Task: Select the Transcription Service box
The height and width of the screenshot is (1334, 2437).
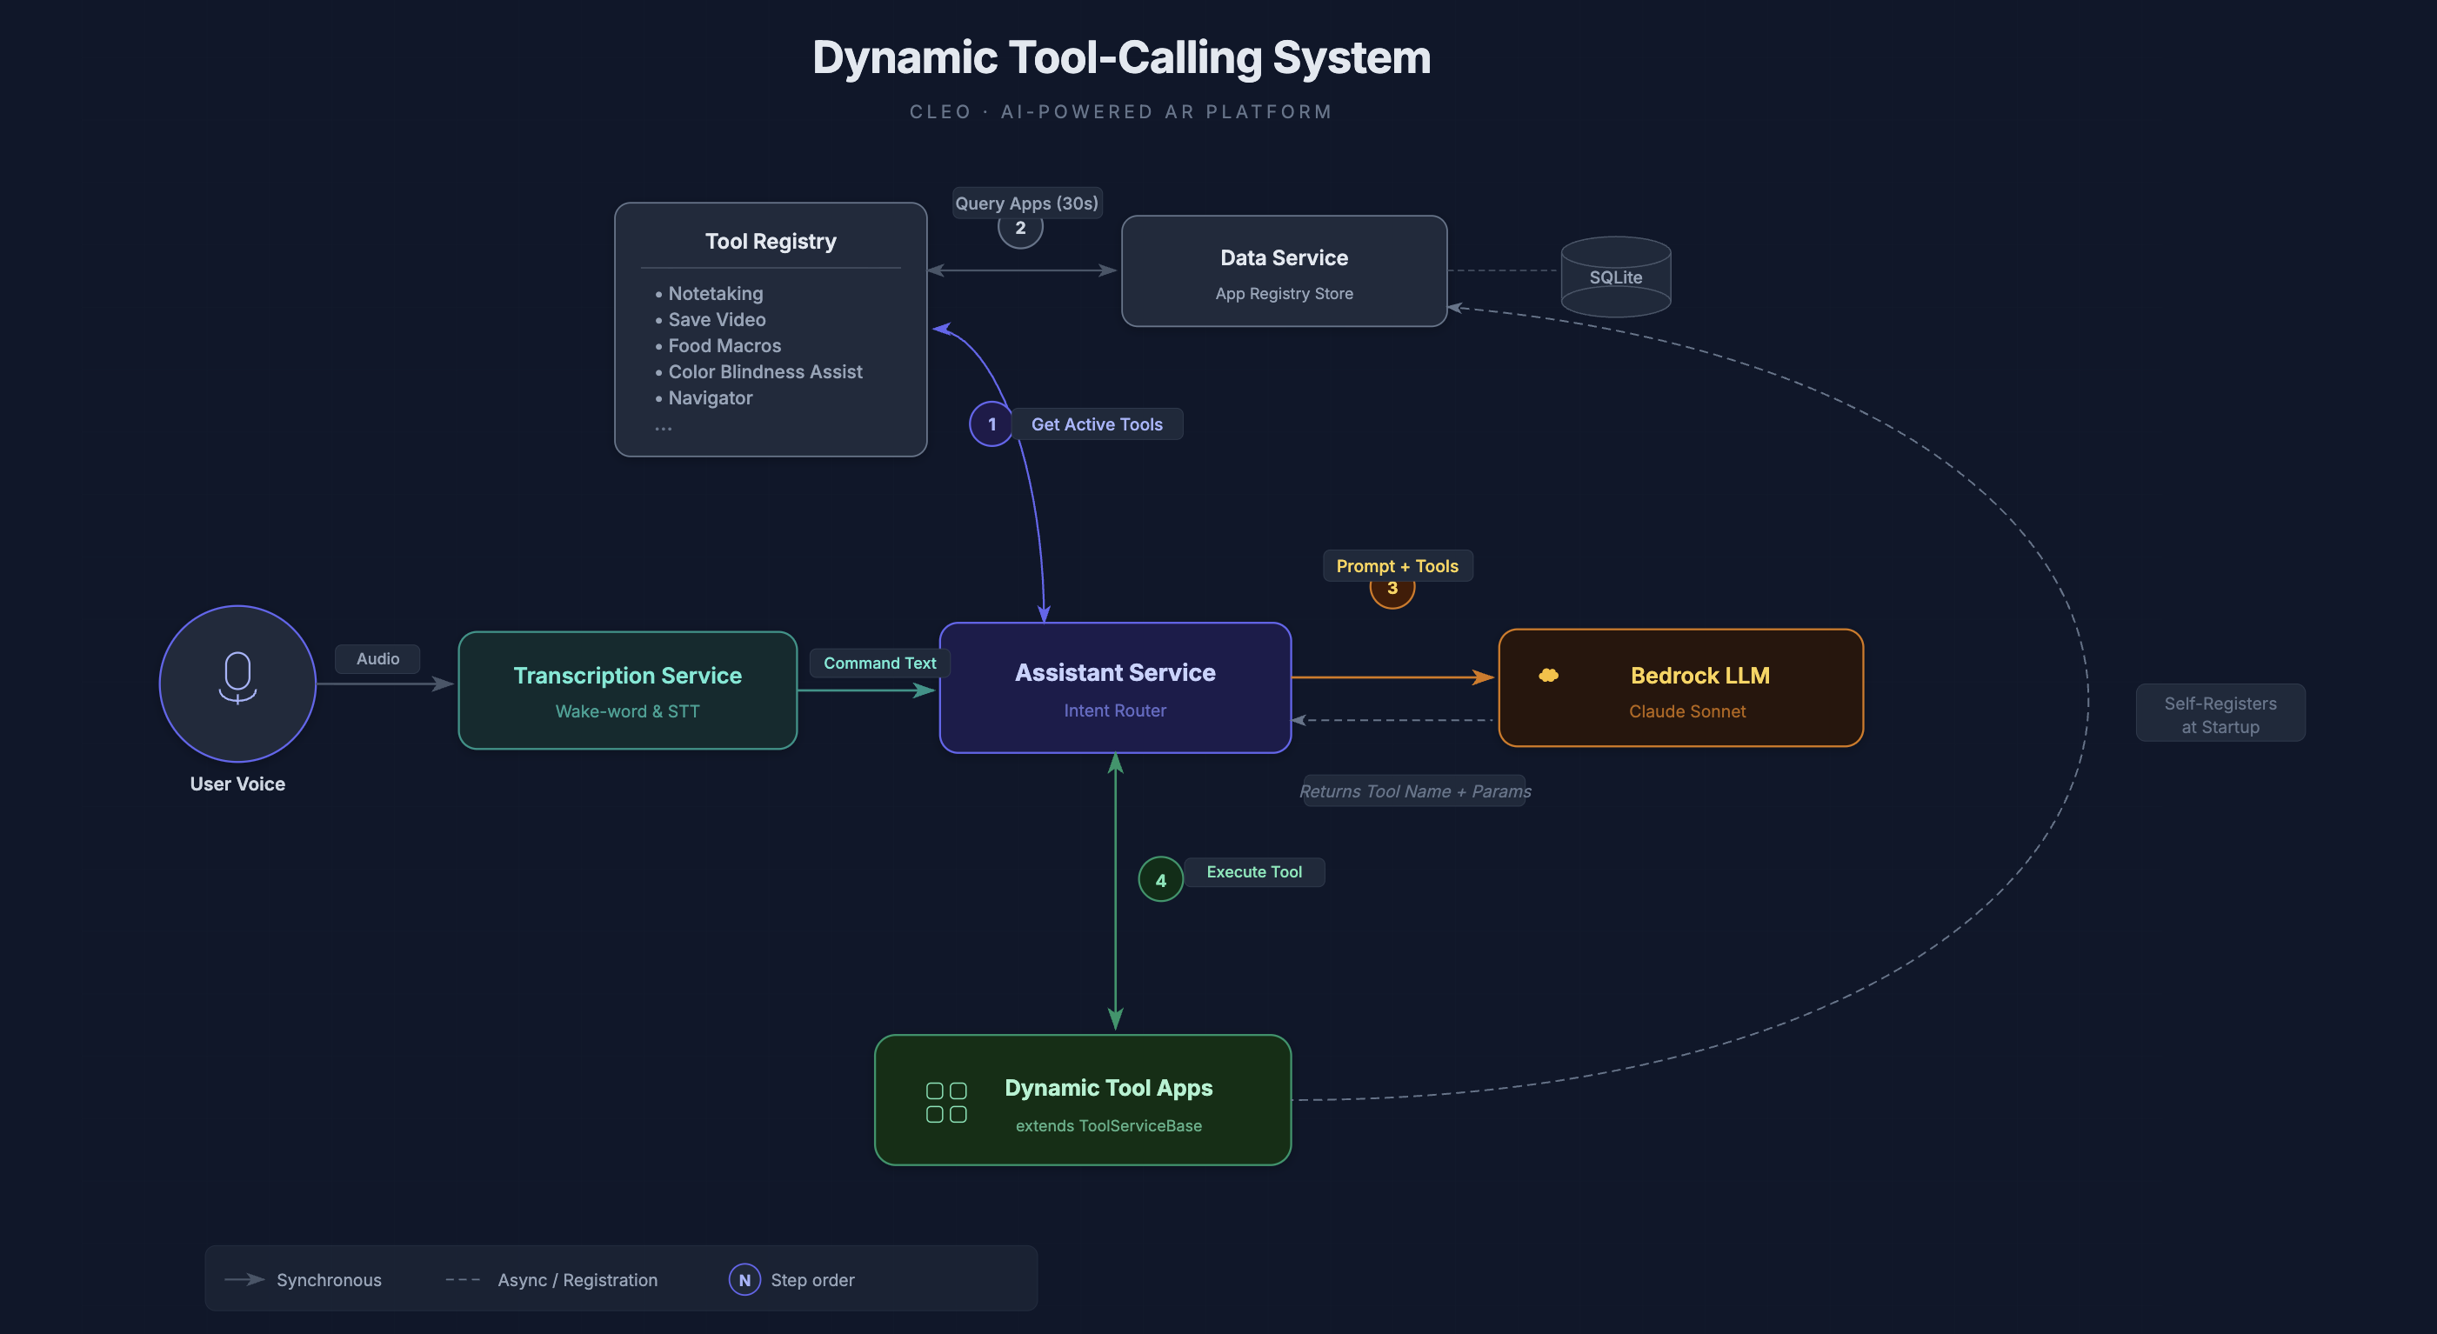Action: (x=627, y=690)
